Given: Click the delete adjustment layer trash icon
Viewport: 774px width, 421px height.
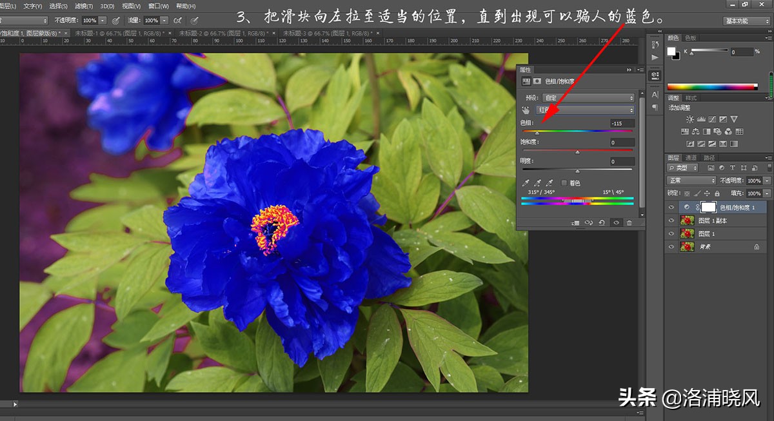Looking at the screenshot, I should pos(630,222).
